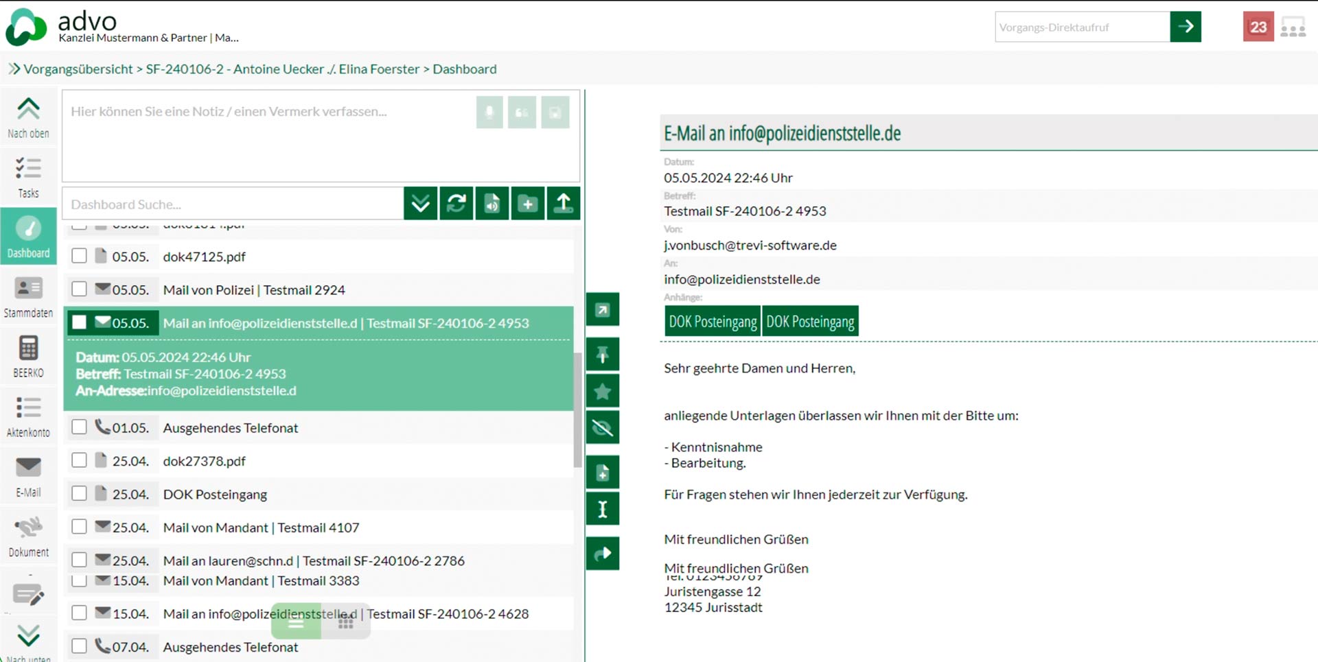Open email in new window icon
The image size is (1318, 662).
(602, 310)
